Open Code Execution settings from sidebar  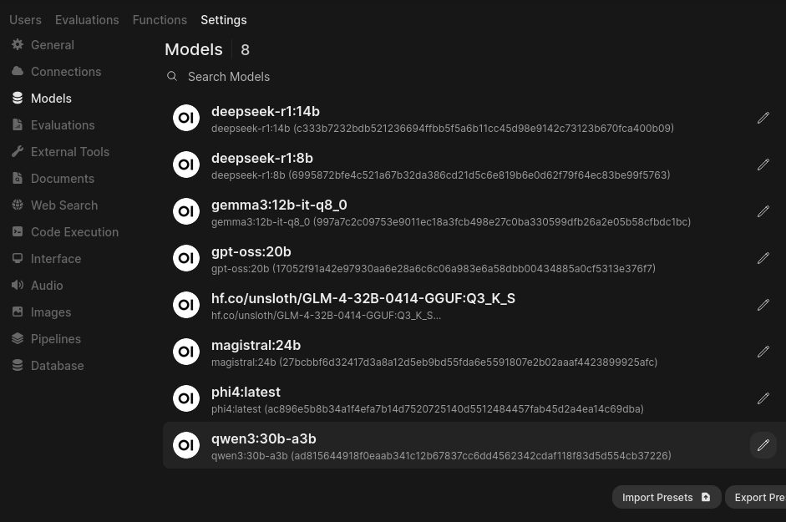(74, 231)
